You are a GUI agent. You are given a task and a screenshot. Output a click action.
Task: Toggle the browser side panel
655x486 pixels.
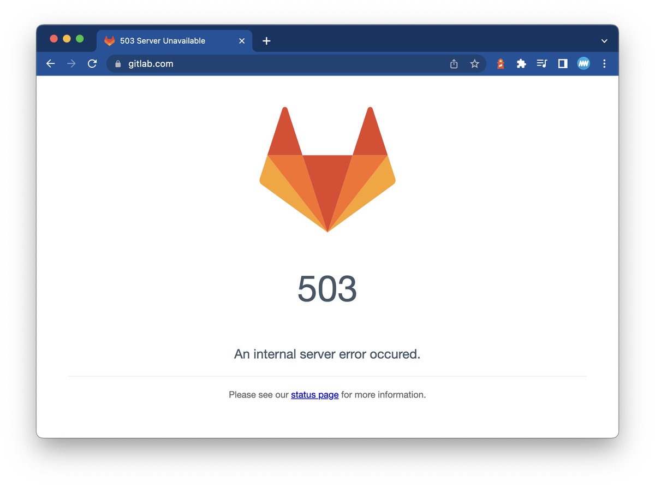click(563, 64)
